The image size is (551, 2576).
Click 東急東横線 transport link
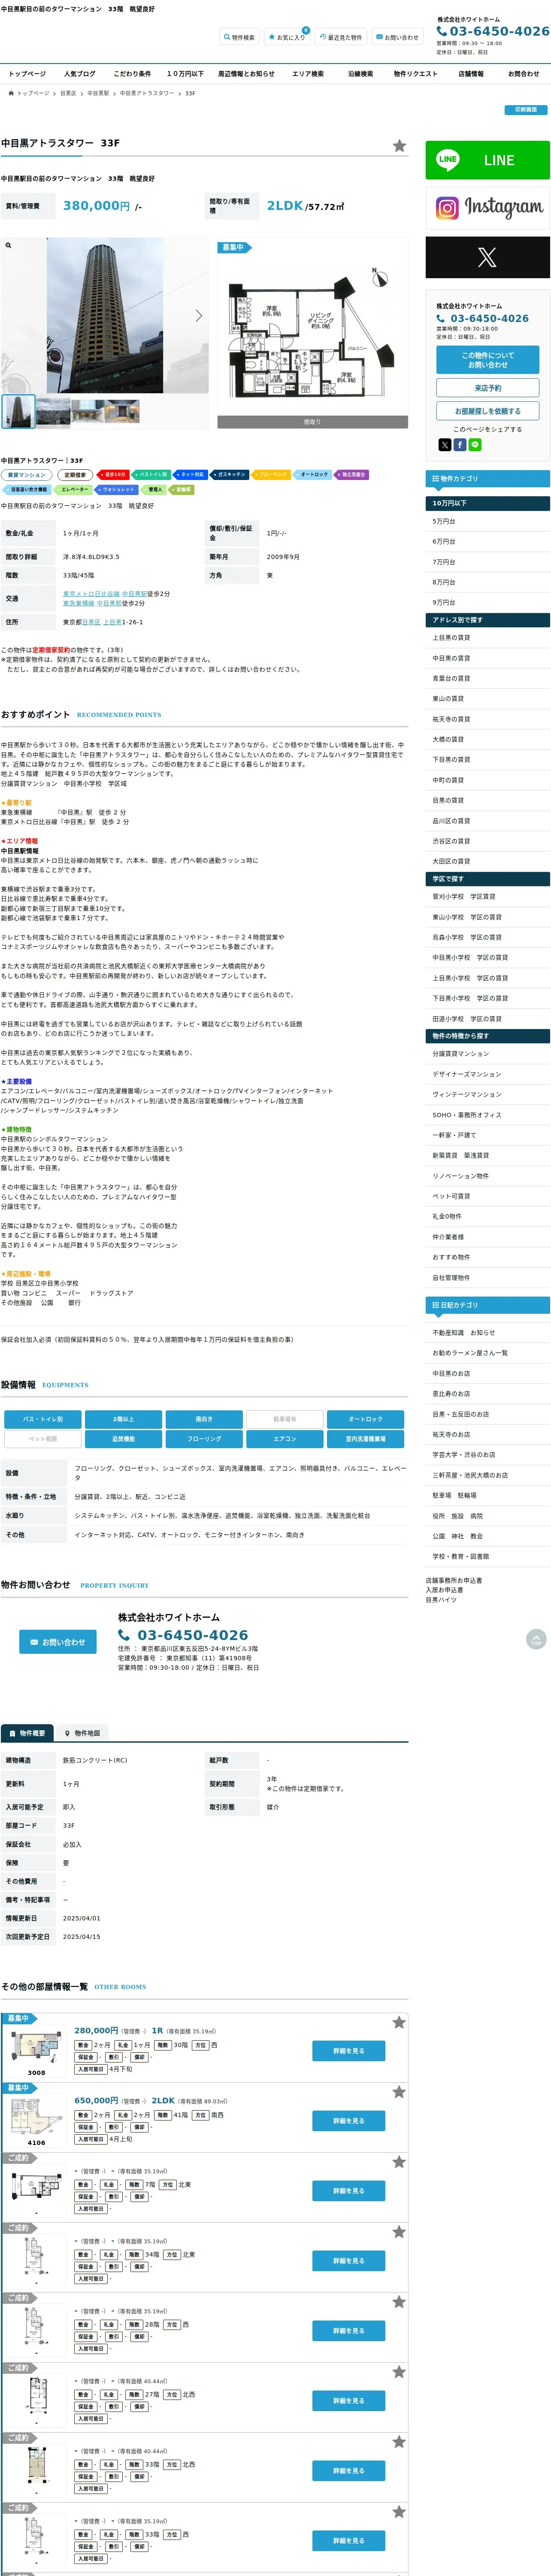pyautogui.click(x=79, y=603)
